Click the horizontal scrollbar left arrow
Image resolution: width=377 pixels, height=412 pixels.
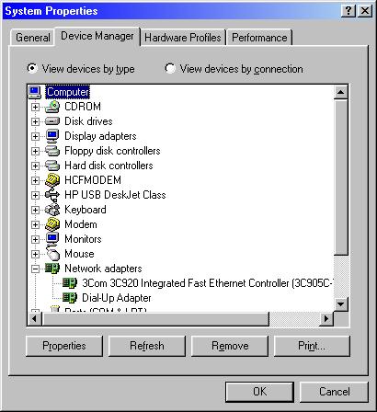click(34, 319)
